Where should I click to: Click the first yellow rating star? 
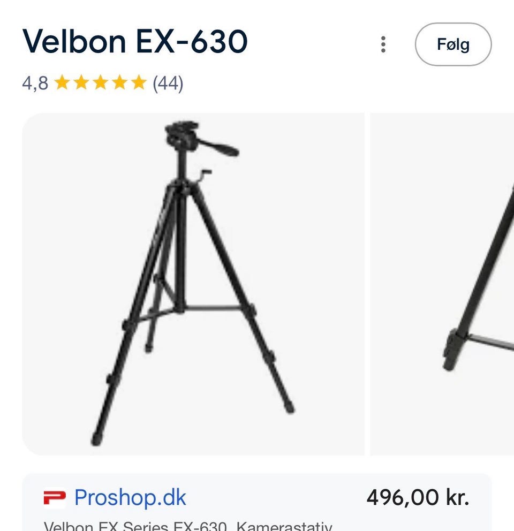point(62,82)
